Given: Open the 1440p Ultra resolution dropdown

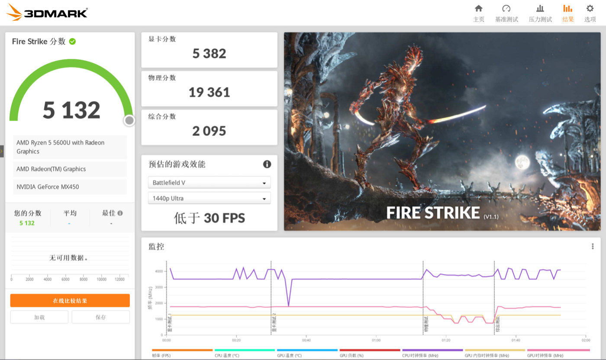Looking at the screenshot, I should pyautogui.click(x=210, y=198).
